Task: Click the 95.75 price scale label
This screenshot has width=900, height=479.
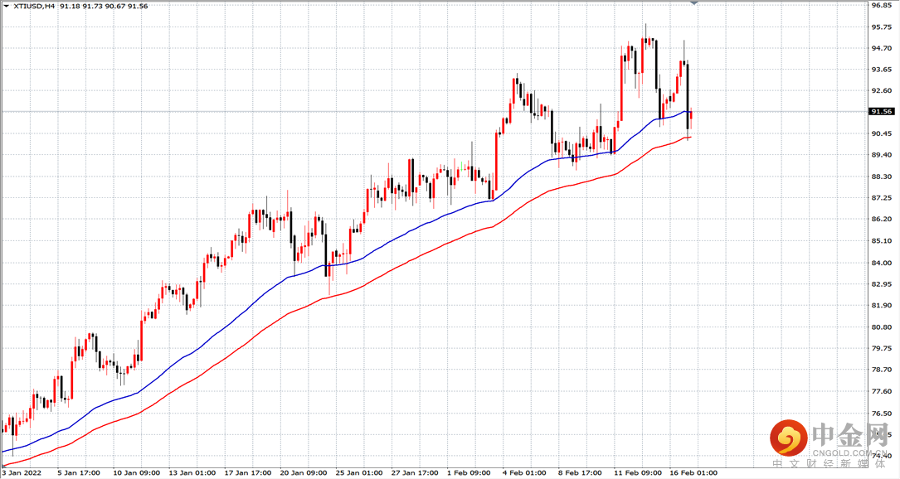Action: [881, 27]
